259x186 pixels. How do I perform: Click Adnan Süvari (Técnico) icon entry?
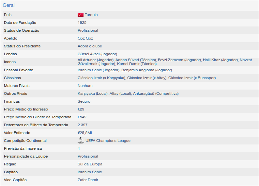click(135, 60)
